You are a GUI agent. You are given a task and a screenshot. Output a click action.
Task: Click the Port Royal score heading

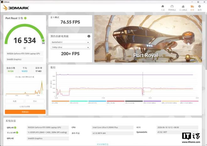pos(14,18)
